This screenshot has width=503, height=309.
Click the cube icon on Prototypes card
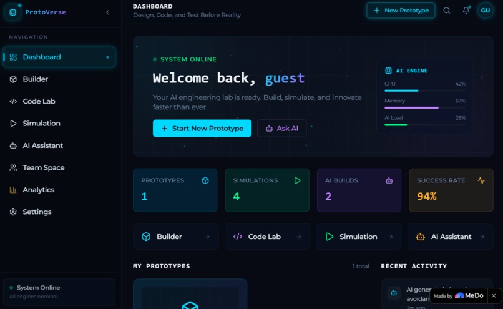(205, 180)
